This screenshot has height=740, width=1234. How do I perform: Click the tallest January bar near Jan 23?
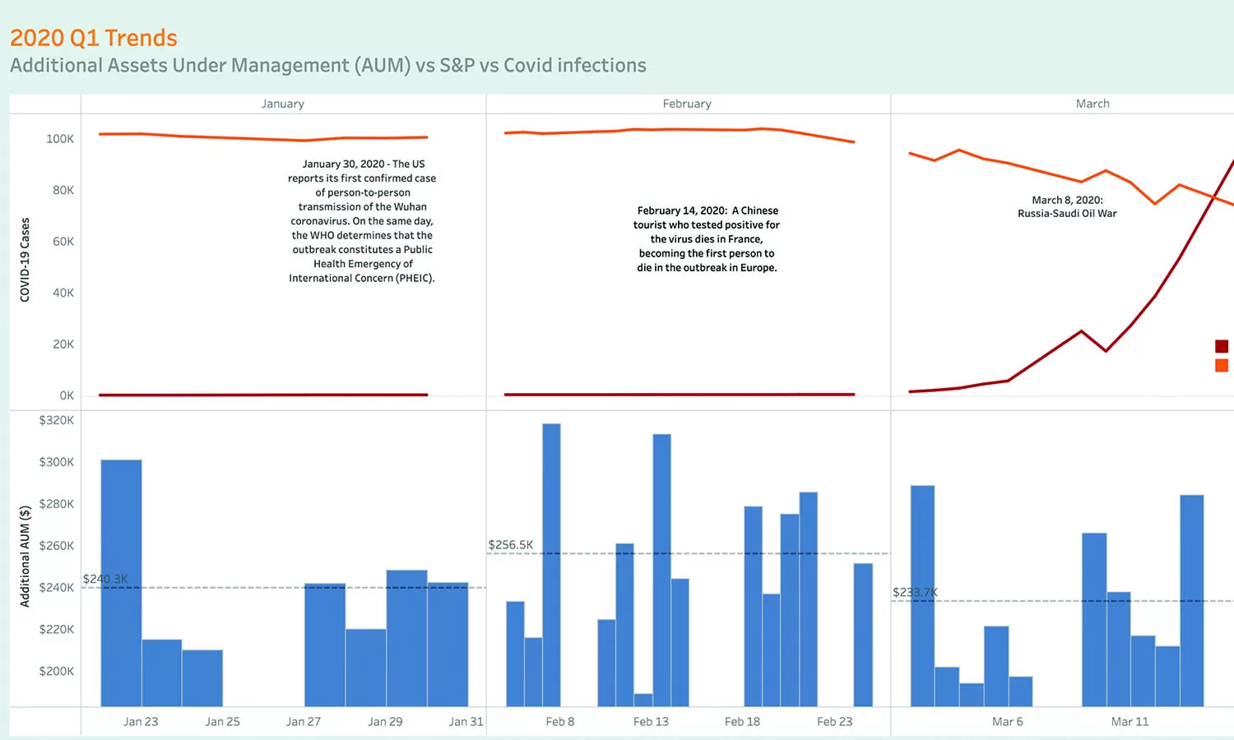121,583
